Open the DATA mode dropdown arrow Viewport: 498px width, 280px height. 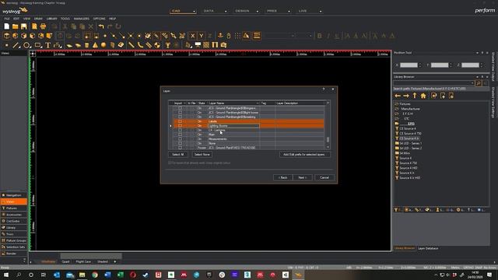pyautogui.click(x=226, y=12)
